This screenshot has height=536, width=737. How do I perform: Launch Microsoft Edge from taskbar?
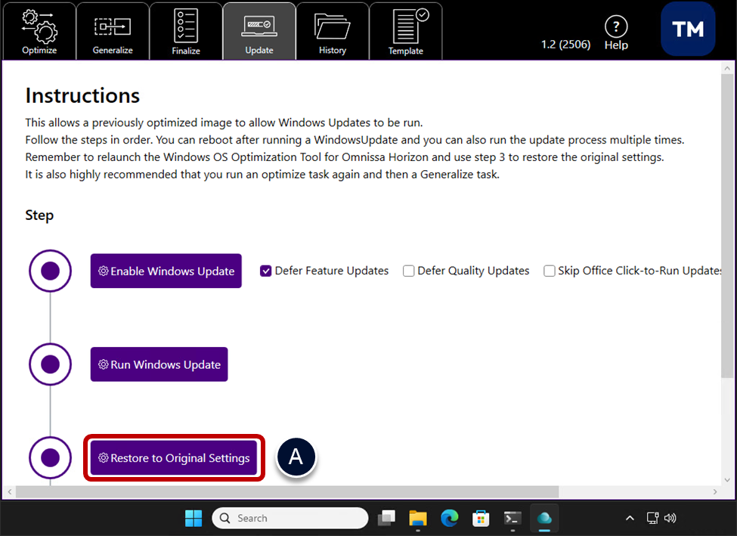click(450, 518)
